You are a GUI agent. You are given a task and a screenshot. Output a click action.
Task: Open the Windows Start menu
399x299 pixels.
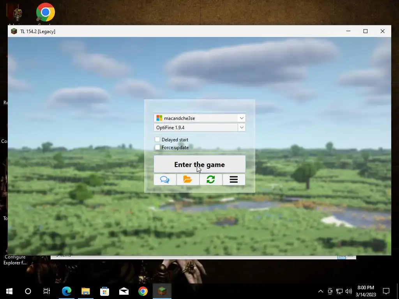pos(9,291)
